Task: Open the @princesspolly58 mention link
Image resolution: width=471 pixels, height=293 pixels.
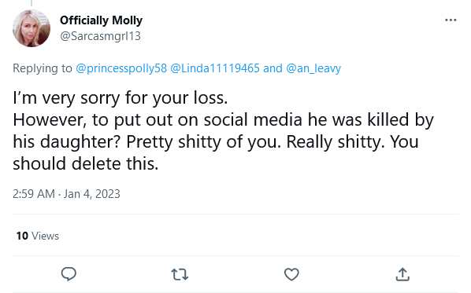Action: coord(121,68)
